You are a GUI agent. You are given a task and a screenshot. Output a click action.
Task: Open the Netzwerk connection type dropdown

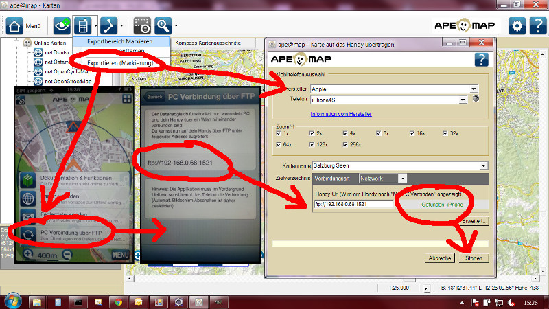(x=383, y=178)
